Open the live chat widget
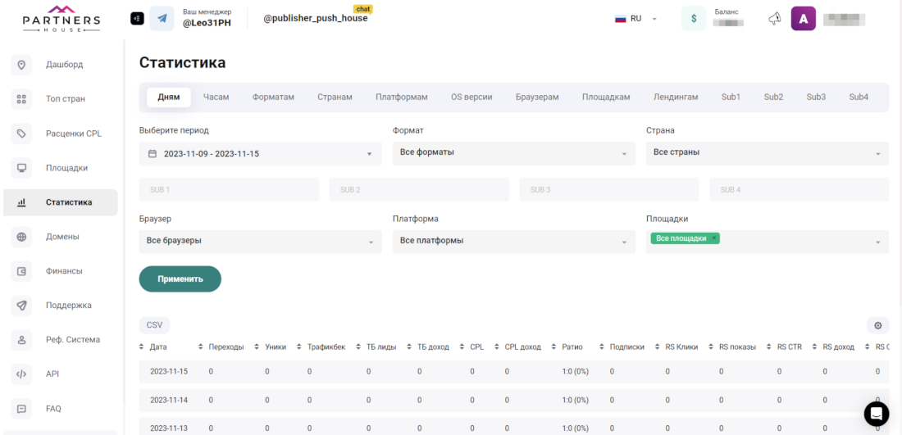This screenshot has height=435, width=902. [x=877, y=412]
